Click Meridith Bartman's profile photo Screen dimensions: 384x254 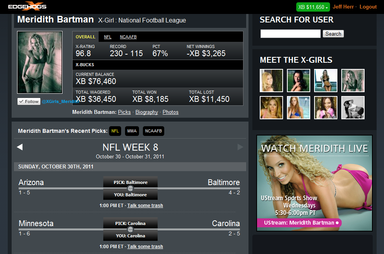pyautogui.click(x=40, y=62)
